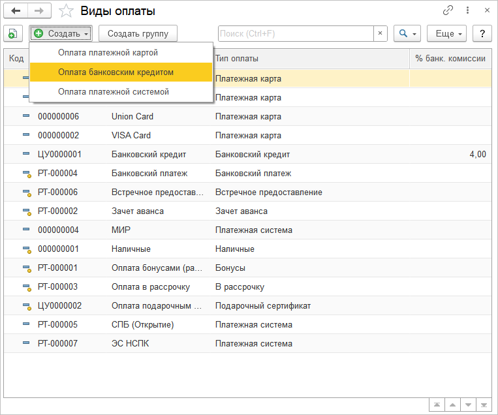The width and height of the screenshot is (498, 415).
Task: Click the back navigation arrow
Action: [16, 11]
